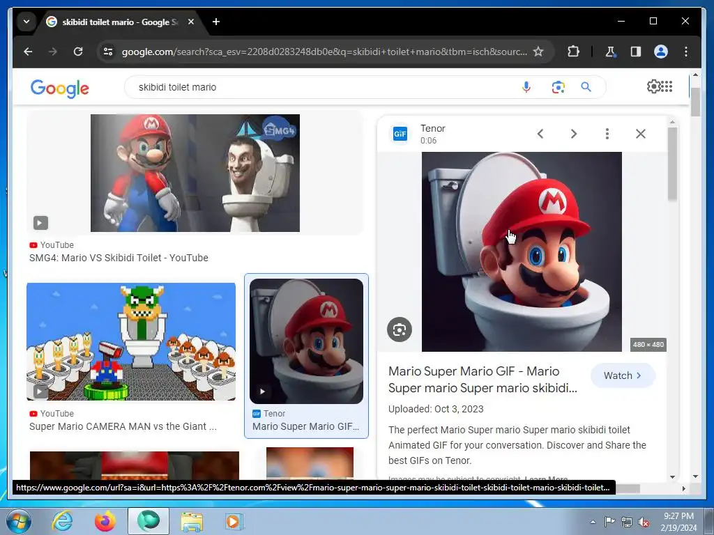714x535 pixels.
Task: Toggle the browser side panel
Action: [x=636, y=52]
